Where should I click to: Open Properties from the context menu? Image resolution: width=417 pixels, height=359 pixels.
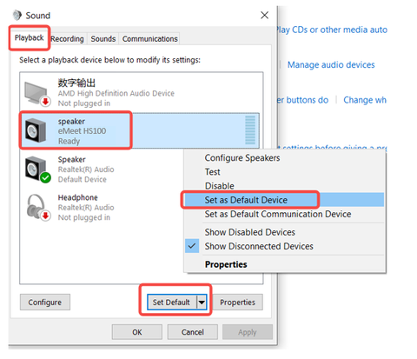(x=226, y=264)
